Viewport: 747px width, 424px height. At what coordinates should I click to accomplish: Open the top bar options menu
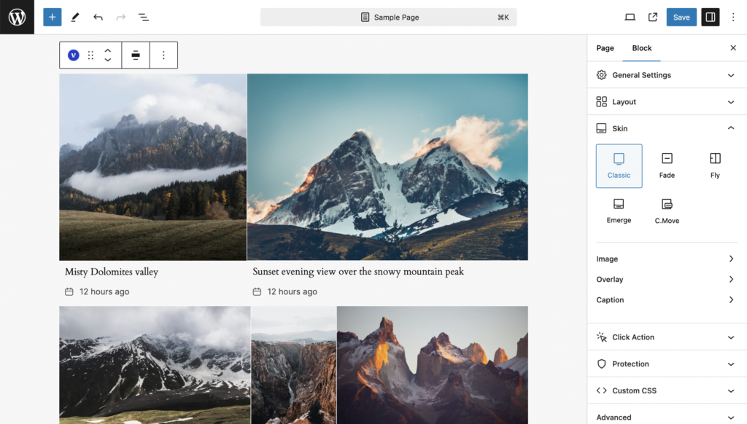733,17
